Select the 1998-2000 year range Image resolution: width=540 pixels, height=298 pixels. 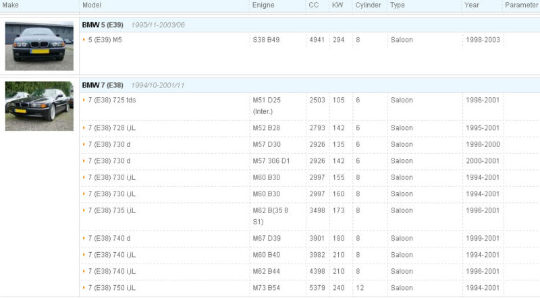pyautogui.click(x=483, y=144)
